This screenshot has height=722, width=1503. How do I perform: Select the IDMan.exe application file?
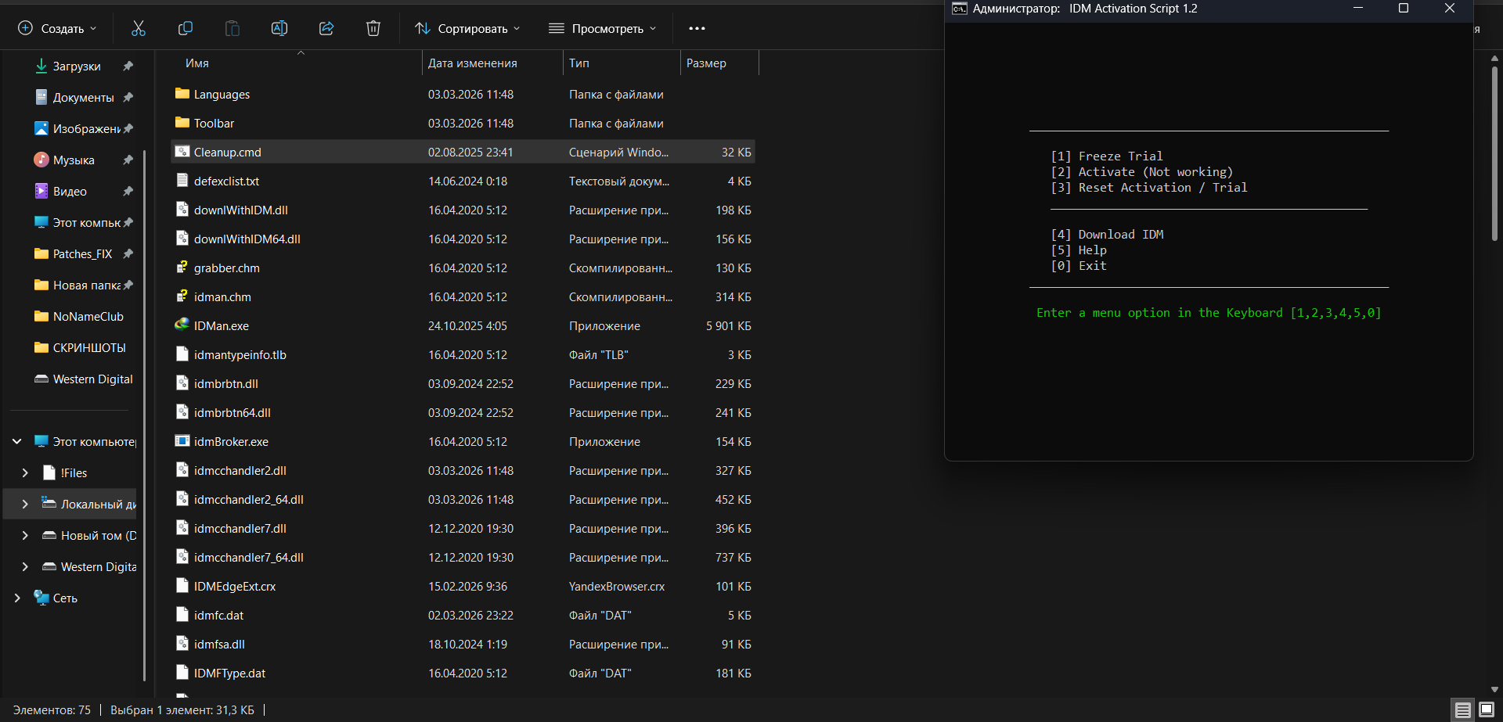(222, 326)
